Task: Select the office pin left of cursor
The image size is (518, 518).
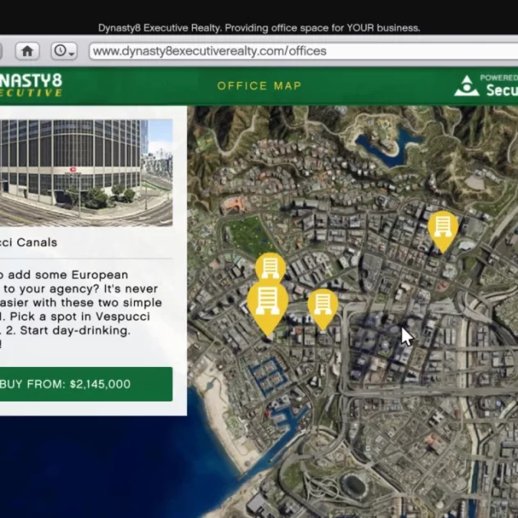Action: 323,309
